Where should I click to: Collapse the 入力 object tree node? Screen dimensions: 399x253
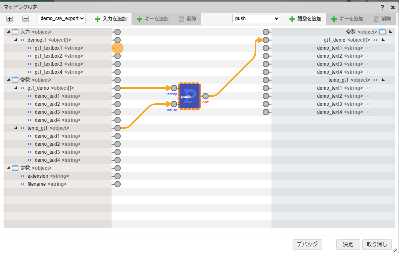click(x=8, y=32)
